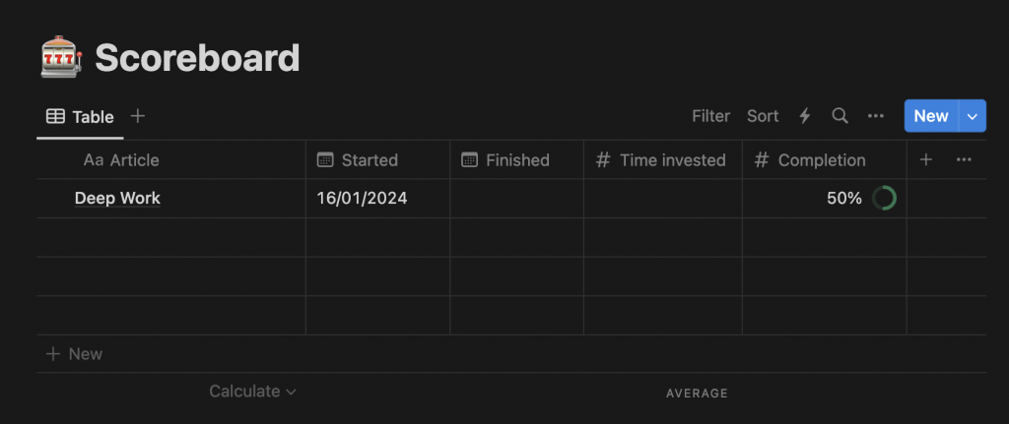Click the lightning bolt automations icon

805,116
